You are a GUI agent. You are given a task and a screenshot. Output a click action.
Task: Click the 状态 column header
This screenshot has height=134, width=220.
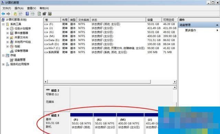click(118, 20)
